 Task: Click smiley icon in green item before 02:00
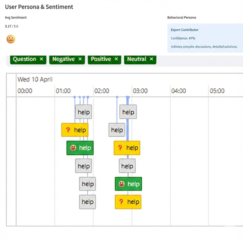tap(73, 148)
